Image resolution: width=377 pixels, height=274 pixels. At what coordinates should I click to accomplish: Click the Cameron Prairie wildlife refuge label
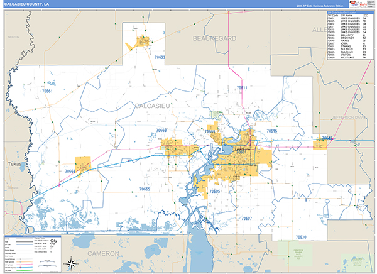(298, 255)
